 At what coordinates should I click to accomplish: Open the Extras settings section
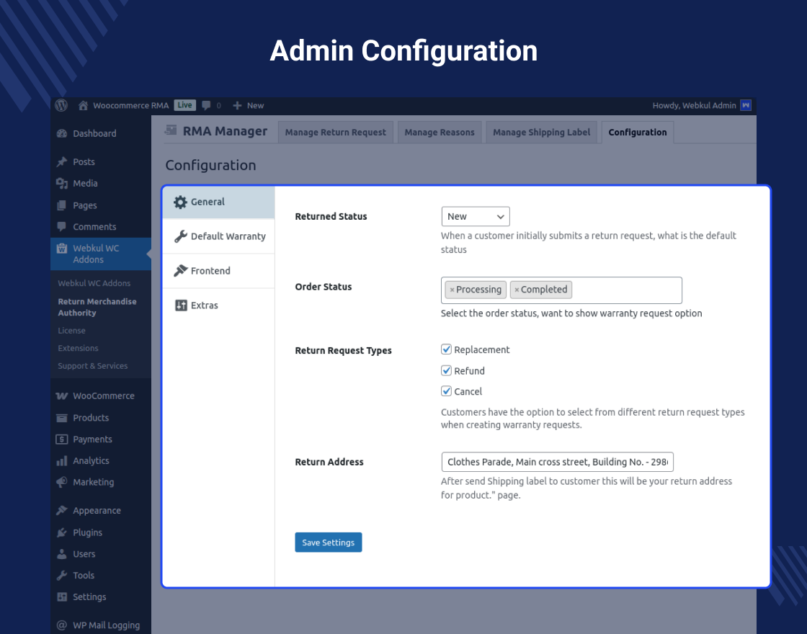pos(219,305)
